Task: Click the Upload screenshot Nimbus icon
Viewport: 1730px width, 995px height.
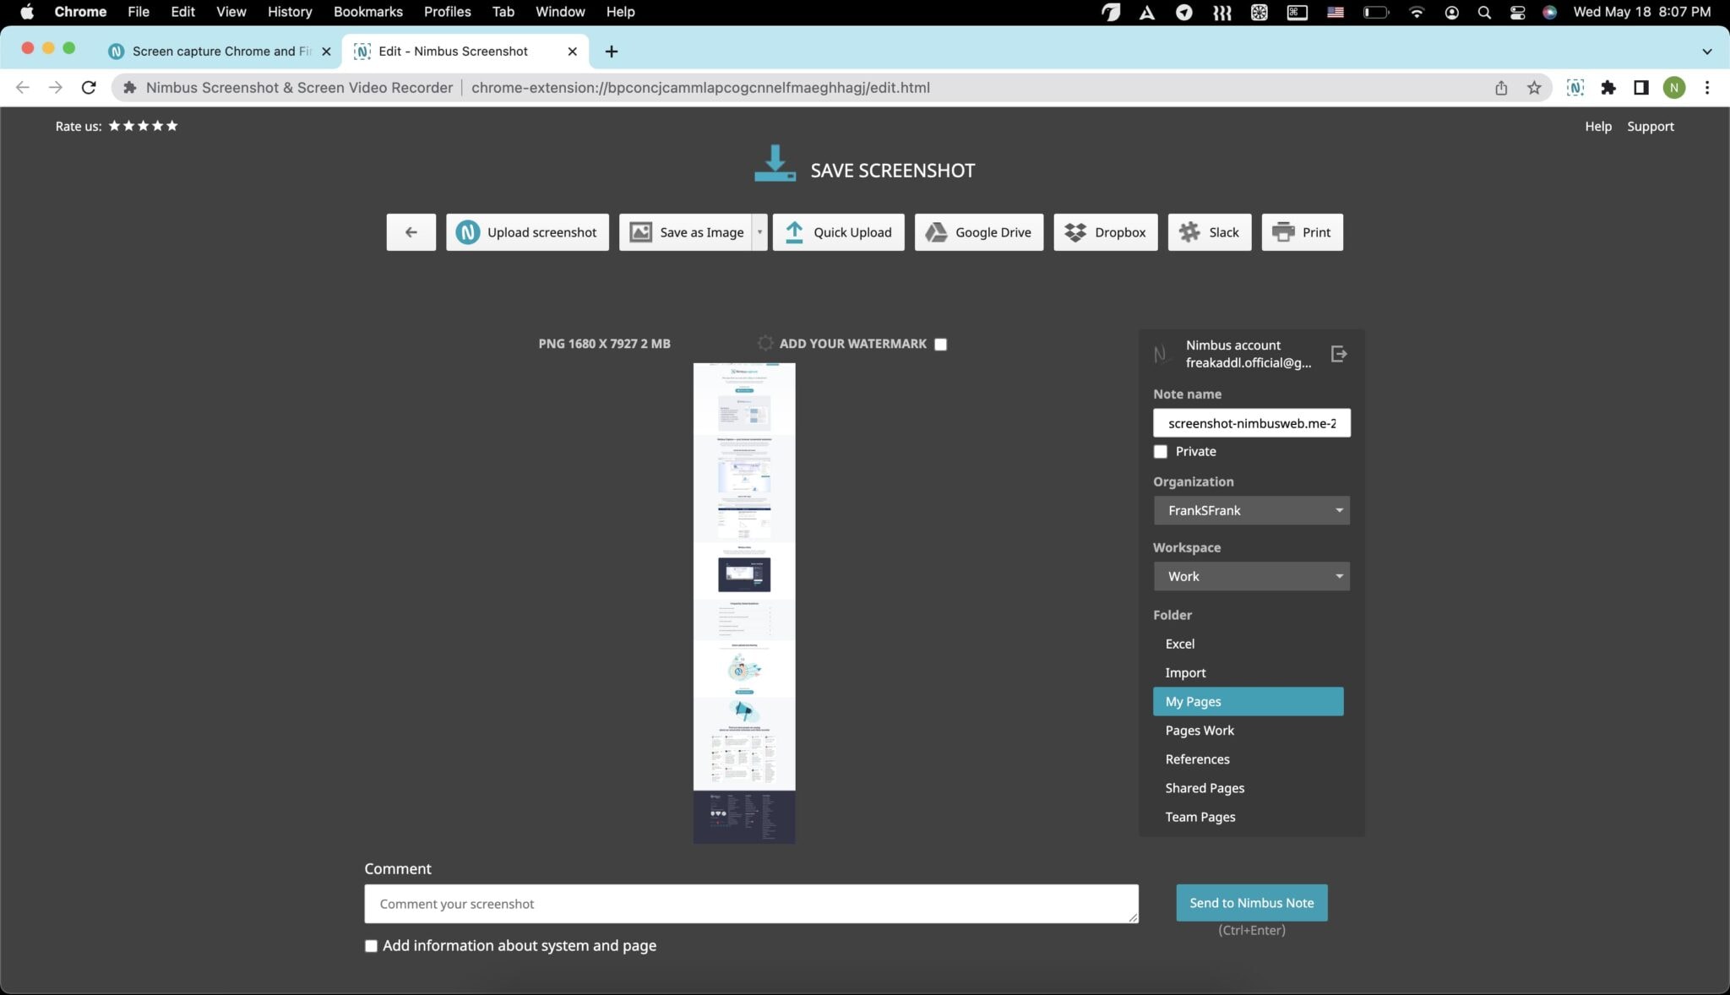Action: click(469, 231)
